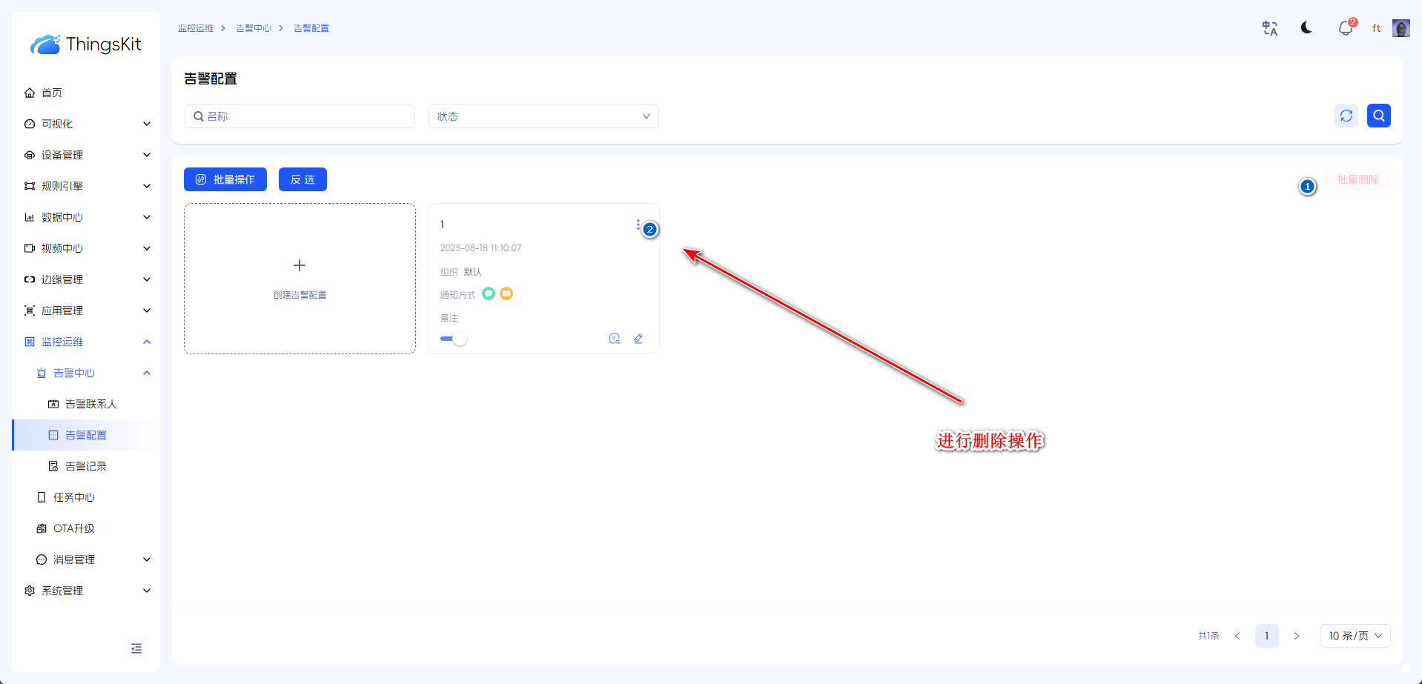Image resolution: width=1422 pixels, height=684 pixels.
Task: Open the view details icon on card 1
Action: click(x=614, y=339)
